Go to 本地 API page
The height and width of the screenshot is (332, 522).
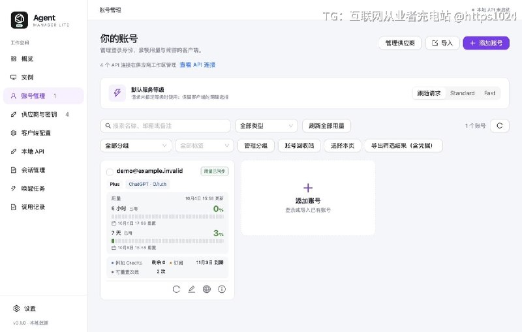tap(43, 151)
